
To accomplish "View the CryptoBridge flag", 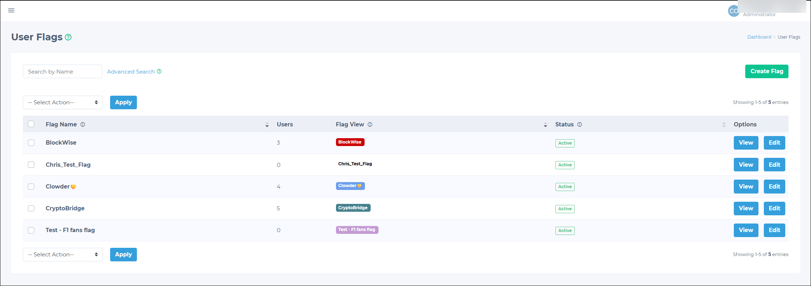I will click(x=746, y=209).
